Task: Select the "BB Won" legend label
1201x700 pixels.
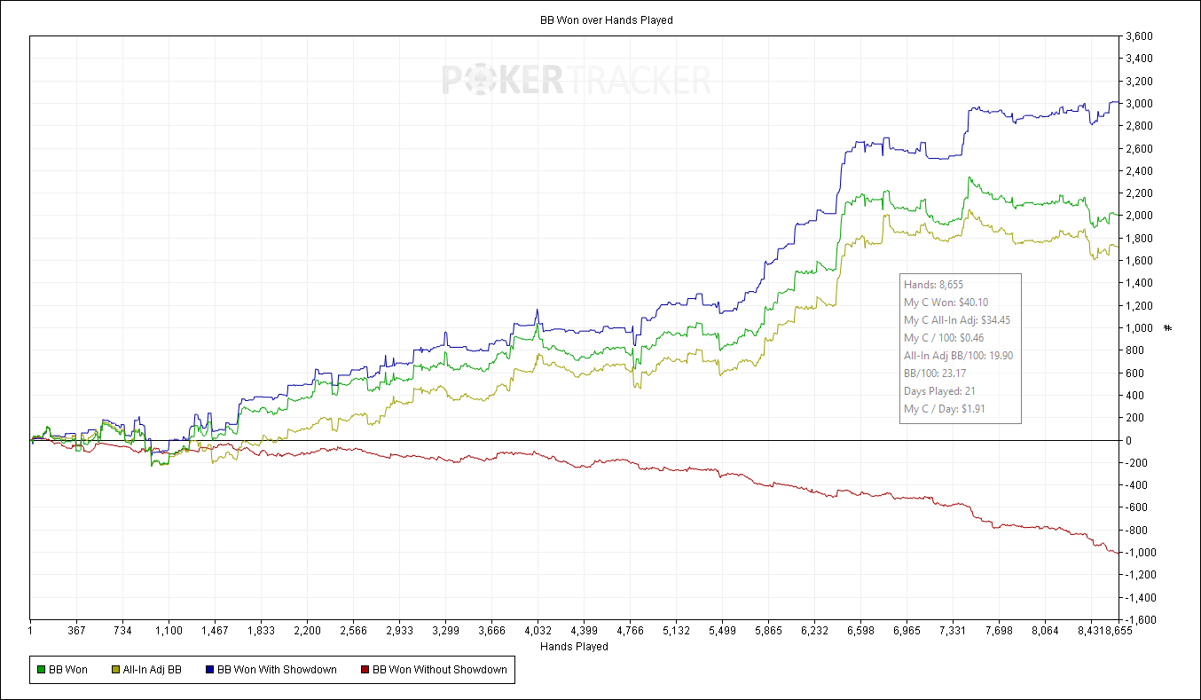Action: (68, 670)
